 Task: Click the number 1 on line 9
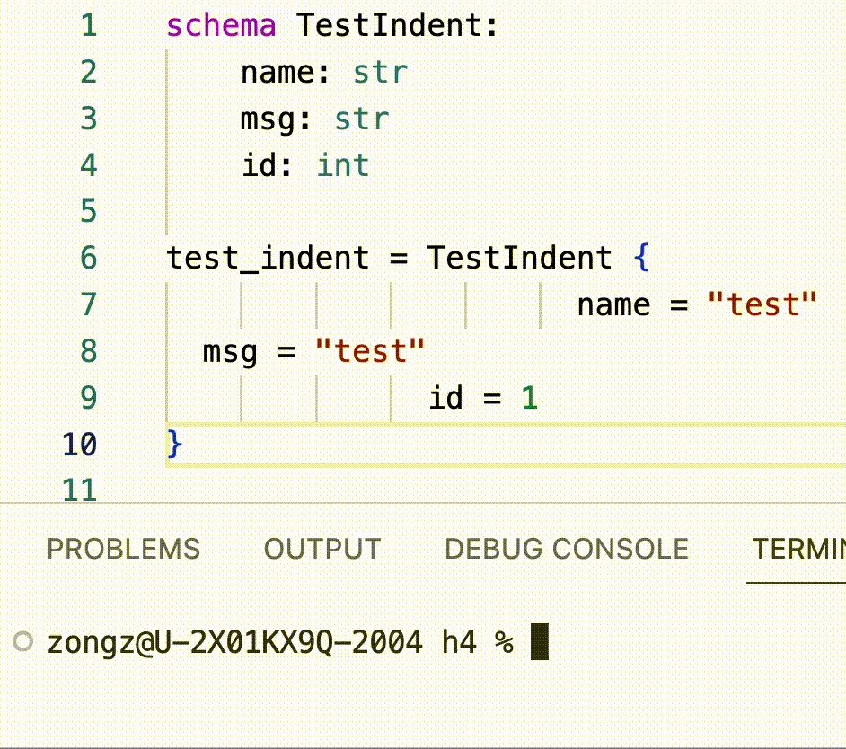pyautogui.click(x=529, y=398)
